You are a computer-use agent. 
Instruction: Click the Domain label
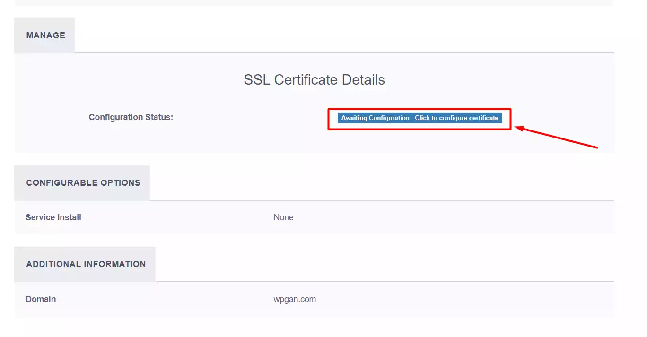(x=41, y=299)
